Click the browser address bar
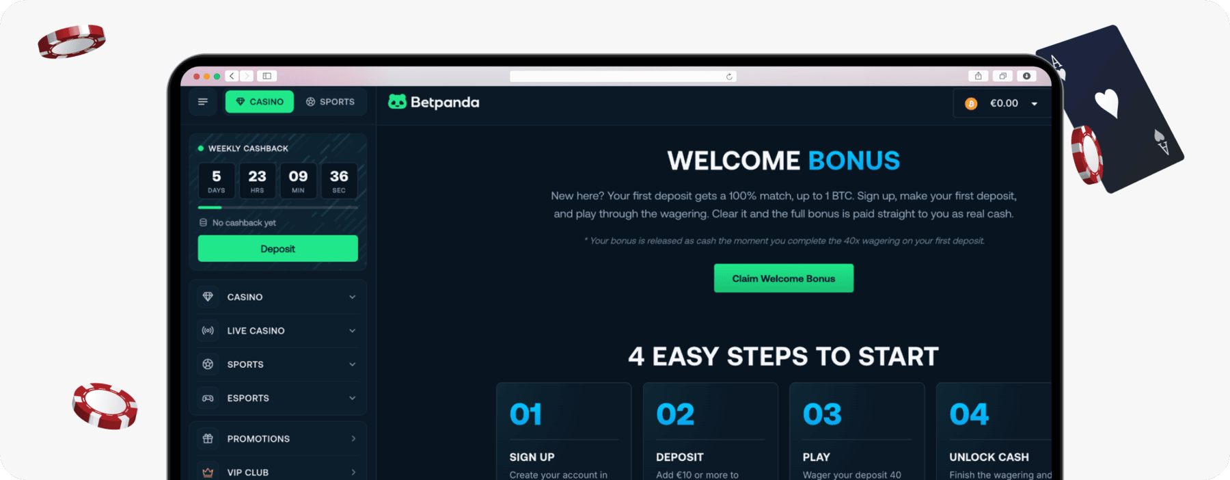Screen dimensions: 1230x480 (623, 76)
